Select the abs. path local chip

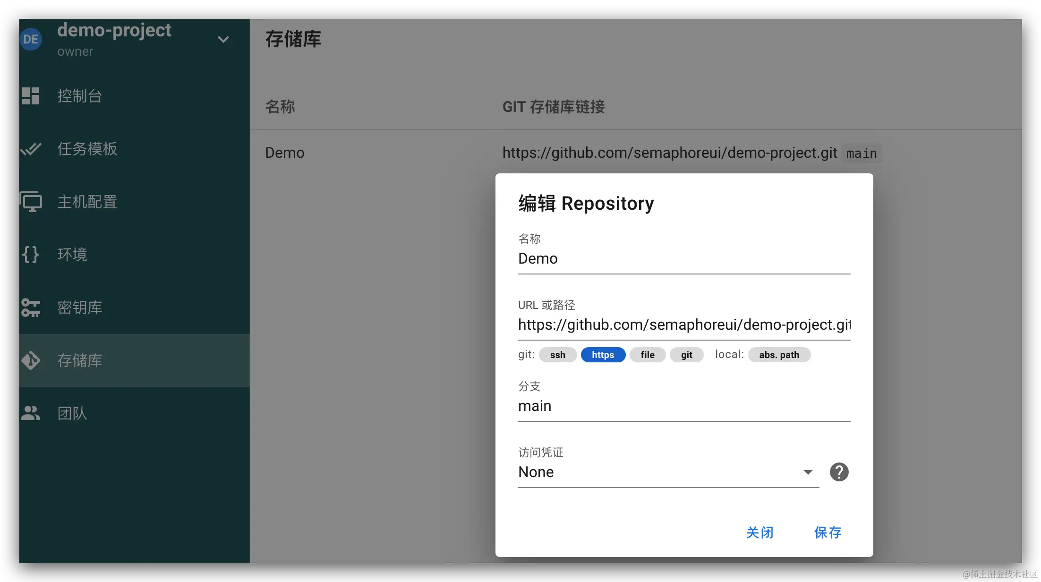tap(779, 355)
